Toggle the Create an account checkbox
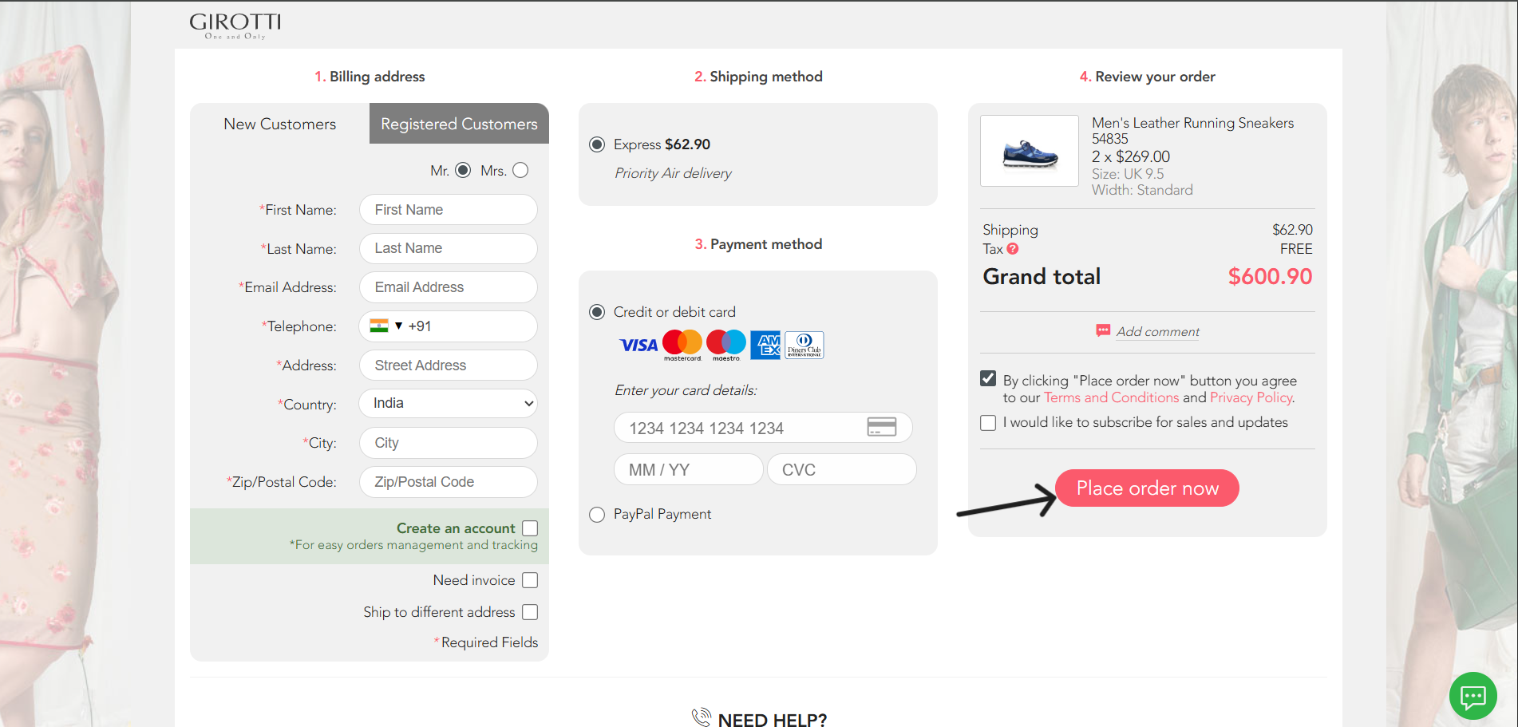 [x=530, y=528]
